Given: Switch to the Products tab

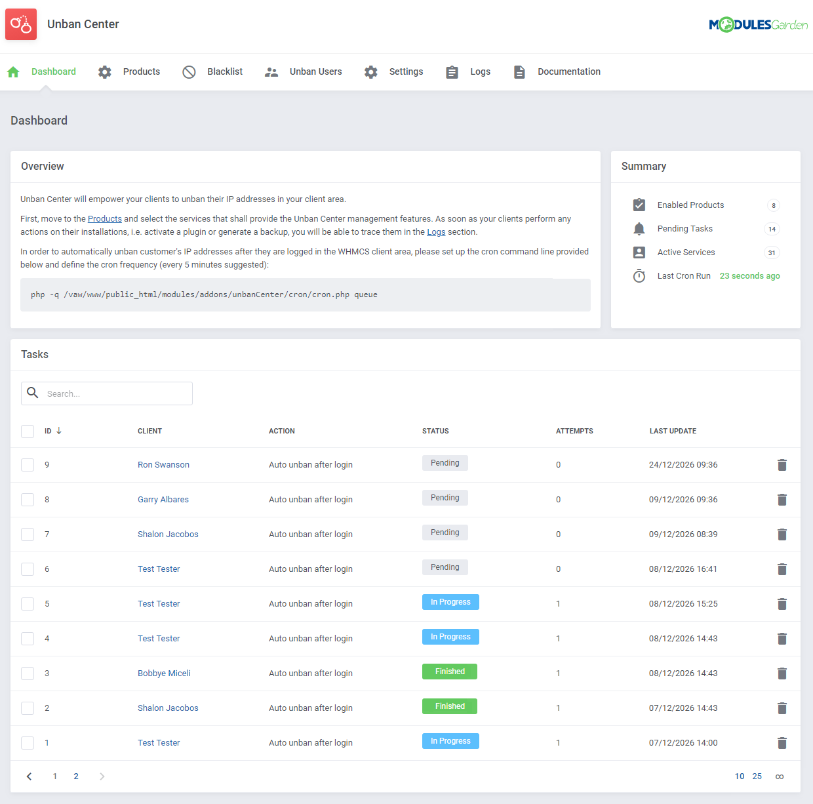Looking at the screenshot, I should (x=142, y=71).
